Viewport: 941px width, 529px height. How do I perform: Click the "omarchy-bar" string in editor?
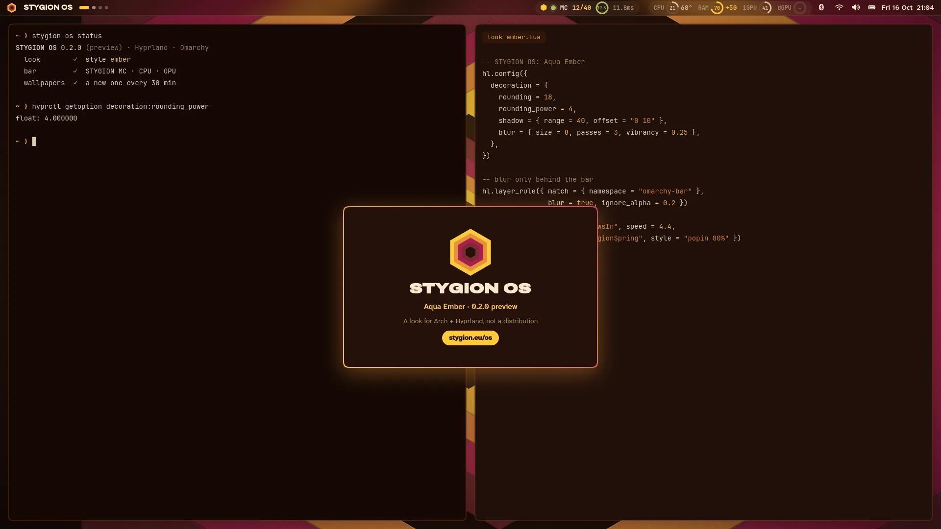[665, 191]
